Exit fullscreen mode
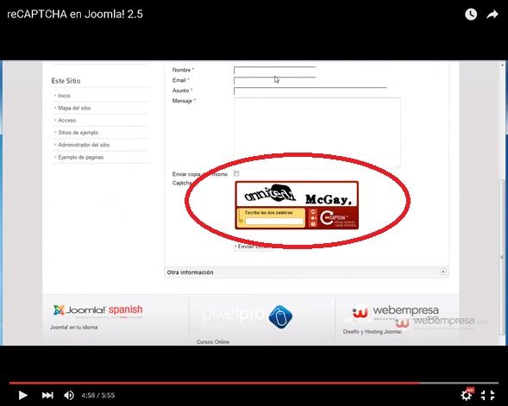The width and height of the screenshot is (508, 406). pos(487,395)
